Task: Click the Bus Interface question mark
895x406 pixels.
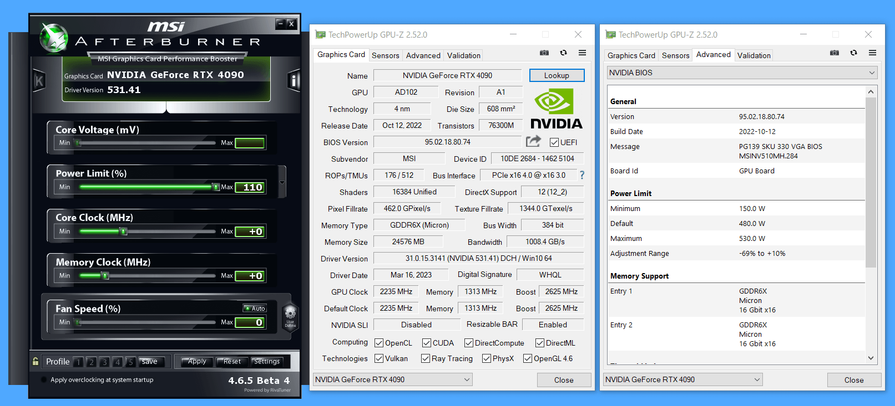Action: click(x=582, y=175)
